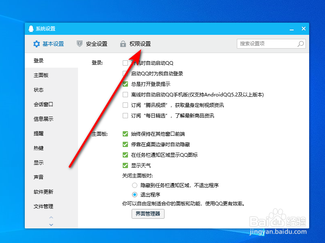Click the QQ penguin icon in the title bar
The width and height of the screenshot is (325, 243).
click(x=31, y=29)
